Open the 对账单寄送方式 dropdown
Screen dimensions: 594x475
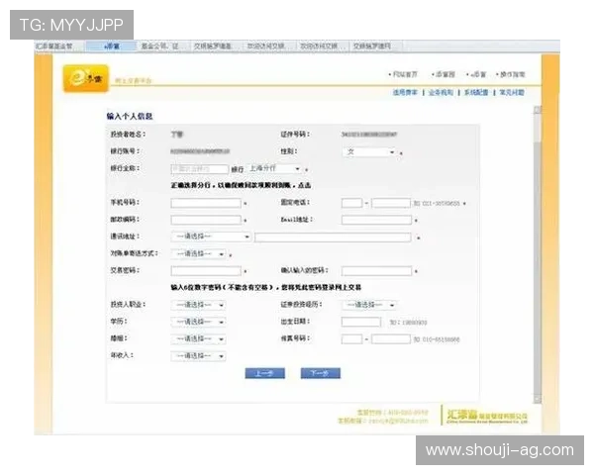coord(199,253)
